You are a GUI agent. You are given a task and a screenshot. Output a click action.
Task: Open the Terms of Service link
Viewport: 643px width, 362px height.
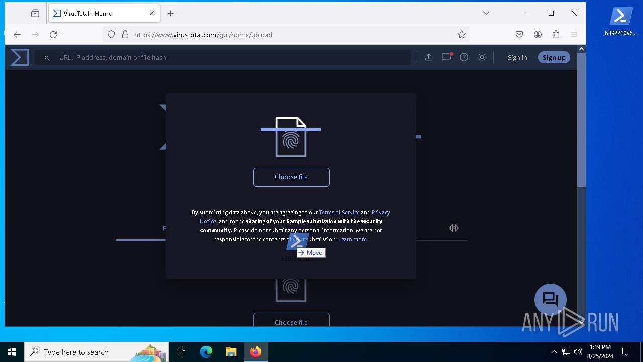click(x=339, y=212)
